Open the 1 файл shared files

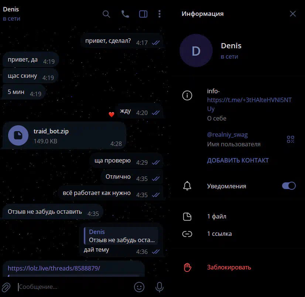pos(238,216)
